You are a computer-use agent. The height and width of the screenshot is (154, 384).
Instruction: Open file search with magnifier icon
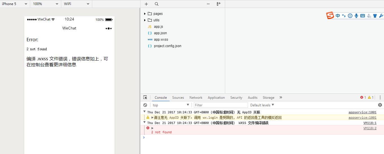157,4
